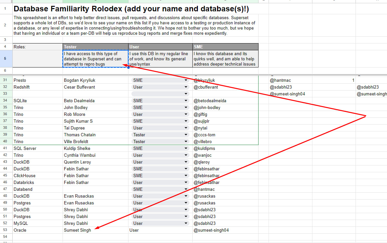Open the empty dropdown in row 33

[x=186, y=94]
